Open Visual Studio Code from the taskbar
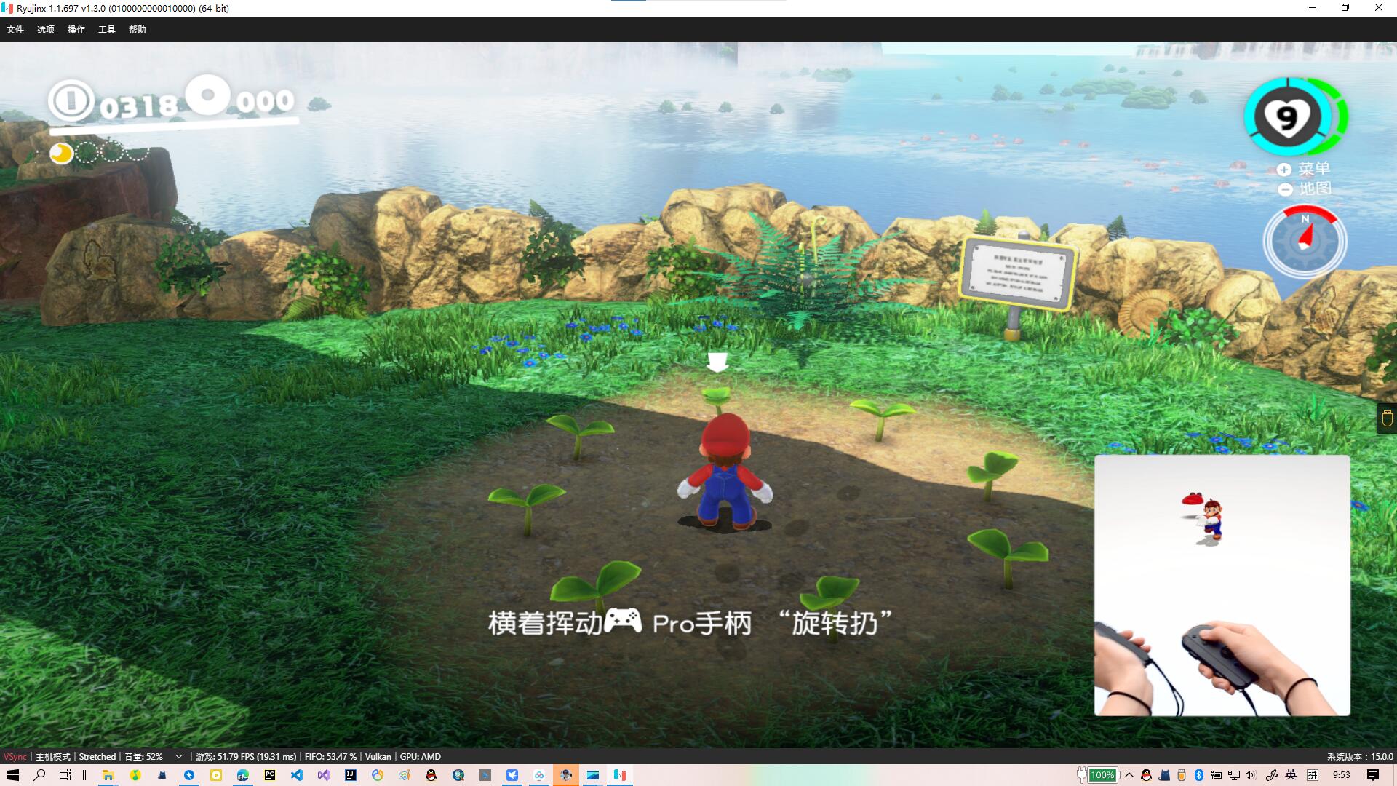The image size is (1397, 786). click(297, 775)
